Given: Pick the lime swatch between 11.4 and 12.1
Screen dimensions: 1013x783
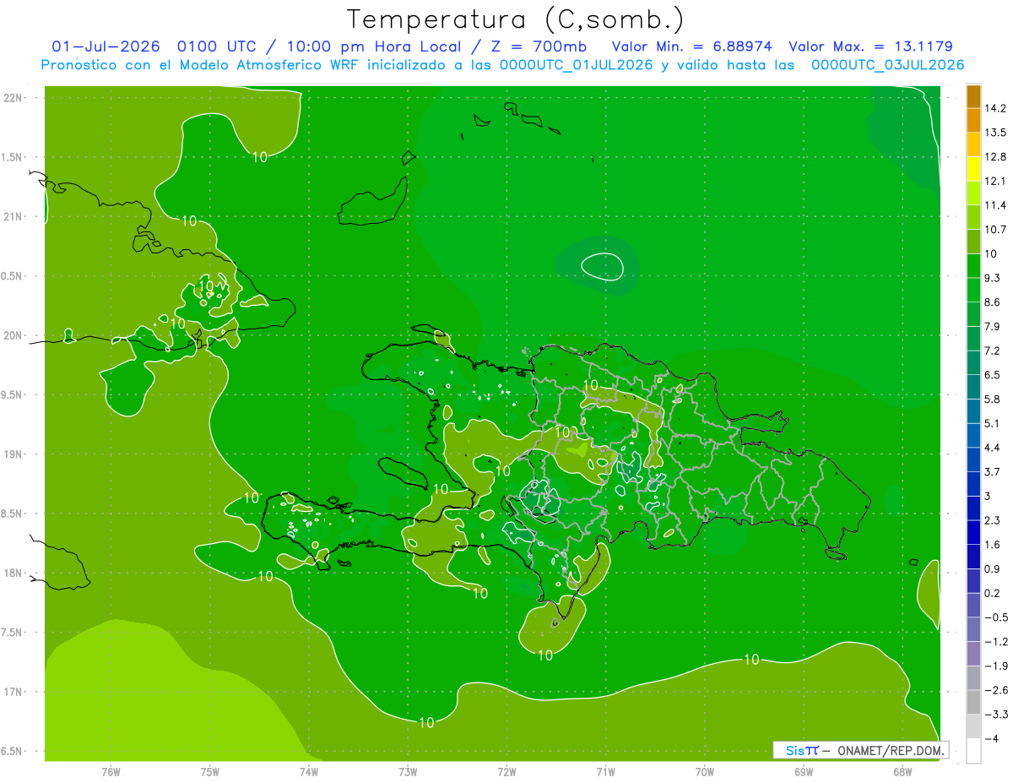Looking at the screenshot, I should (973, 193).
